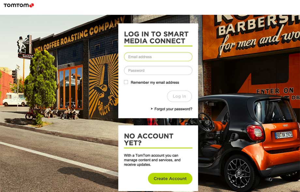Click the BB XK 1921 license plate

284,135
